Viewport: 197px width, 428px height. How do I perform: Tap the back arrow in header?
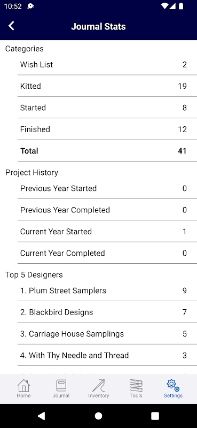coord(11,26)
